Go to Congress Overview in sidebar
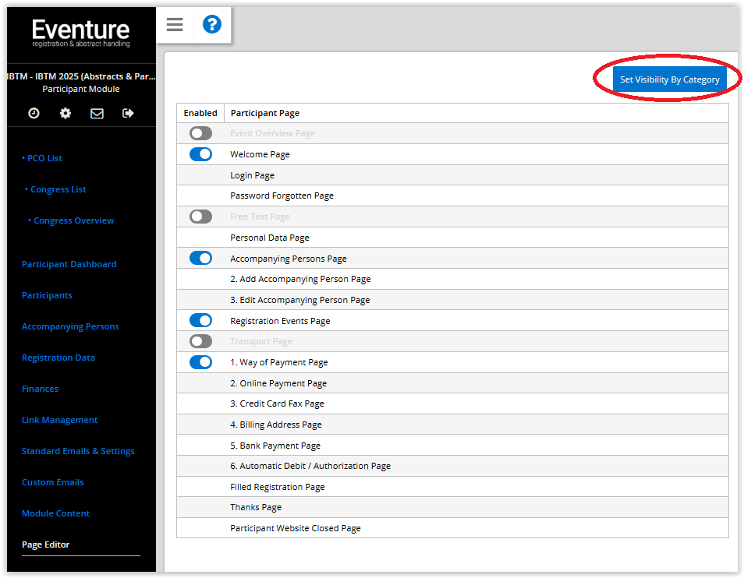This screenshot has width=744, height=578. [71, 220]
